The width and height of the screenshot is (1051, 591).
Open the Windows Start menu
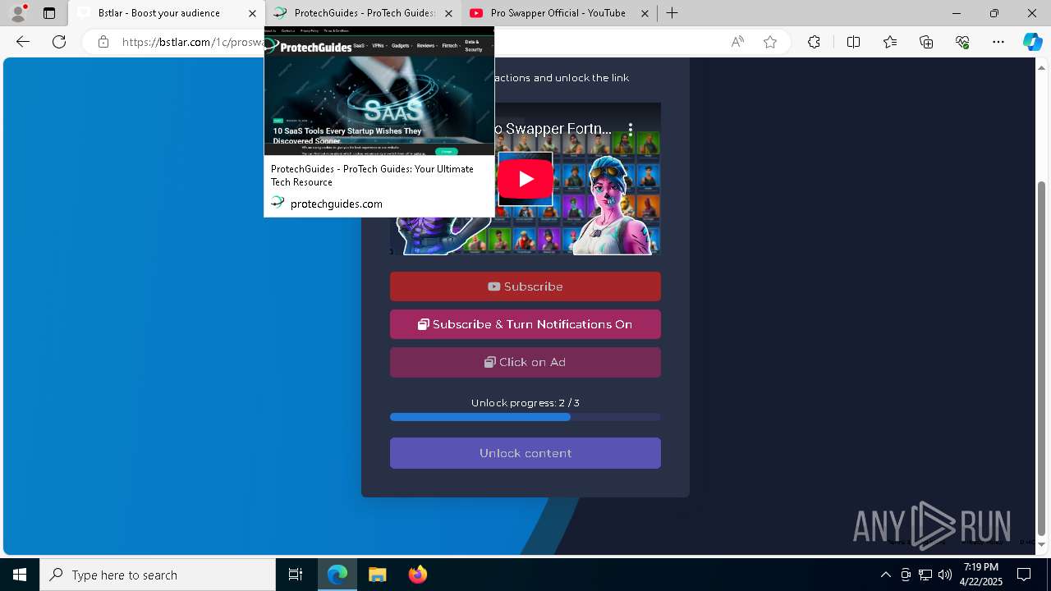click(x=20, y=575)
